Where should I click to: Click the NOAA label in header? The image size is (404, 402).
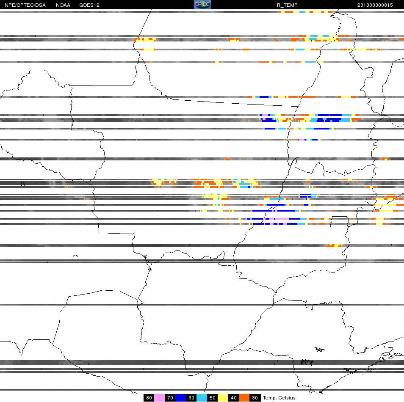(63, 5)
